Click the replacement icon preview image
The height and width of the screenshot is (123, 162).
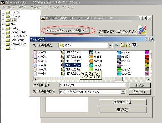pyautogui.click(x=142, y=30)
